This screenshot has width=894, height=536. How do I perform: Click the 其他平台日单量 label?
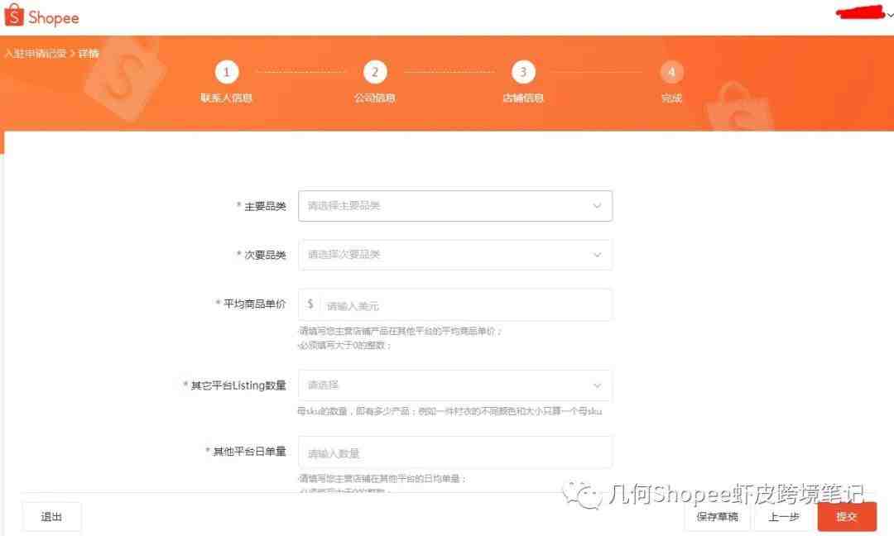pos(249,452)
